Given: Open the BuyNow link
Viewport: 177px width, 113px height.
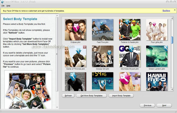Looking at the screenshot, I should point(166,10).
